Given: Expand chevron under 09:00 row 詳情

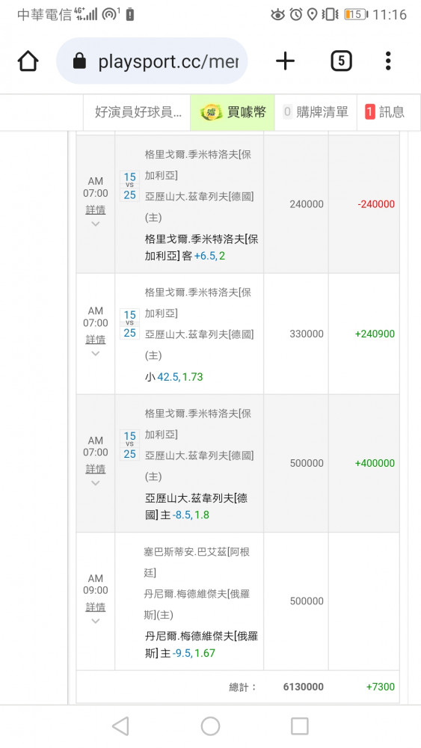Looking at the screenshot, I should [96, 621].
